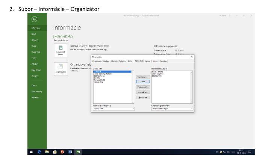Viewport: 280px width, 166px height.
Task: Open Microsoft Store from the taskbar
Action: tap(54, 152)
